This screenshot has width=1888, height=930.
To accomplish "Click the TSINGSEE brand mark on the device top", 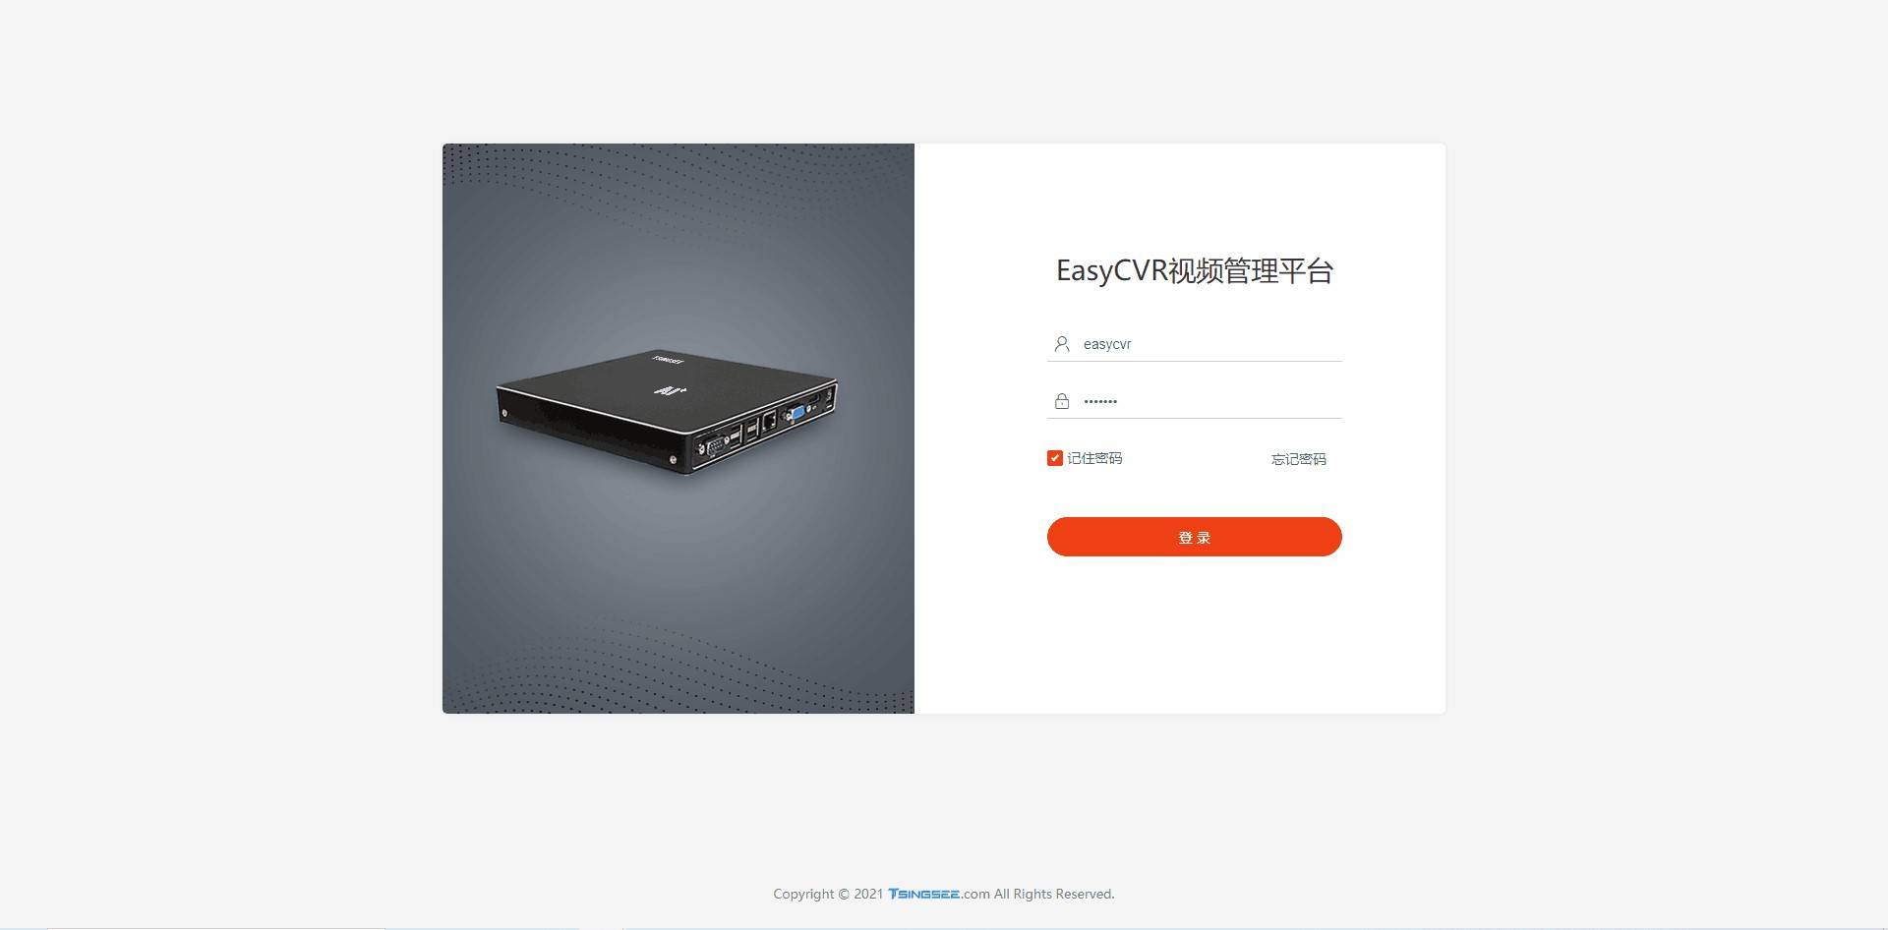I will (669, 360).
